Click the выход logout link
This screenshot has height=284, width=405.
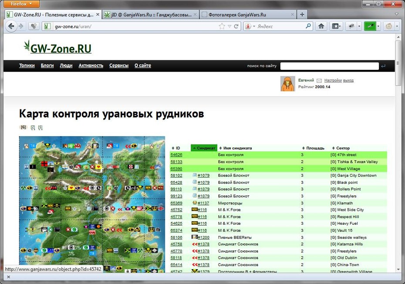pyautogui.click(x=348, y=80)
